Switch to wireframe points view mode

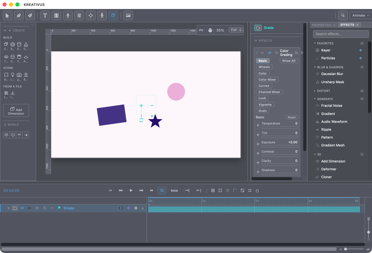[x=13, y=135]
